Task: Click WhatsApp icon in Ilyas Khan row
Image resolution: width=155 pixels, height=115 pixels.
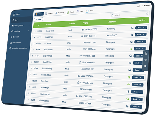Action: 78,82
